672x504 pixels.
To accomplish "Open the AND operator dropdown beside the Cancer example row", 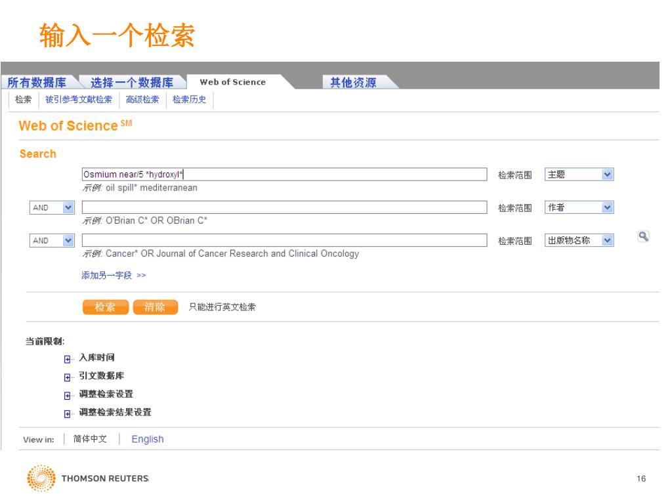I will (52, 240).
